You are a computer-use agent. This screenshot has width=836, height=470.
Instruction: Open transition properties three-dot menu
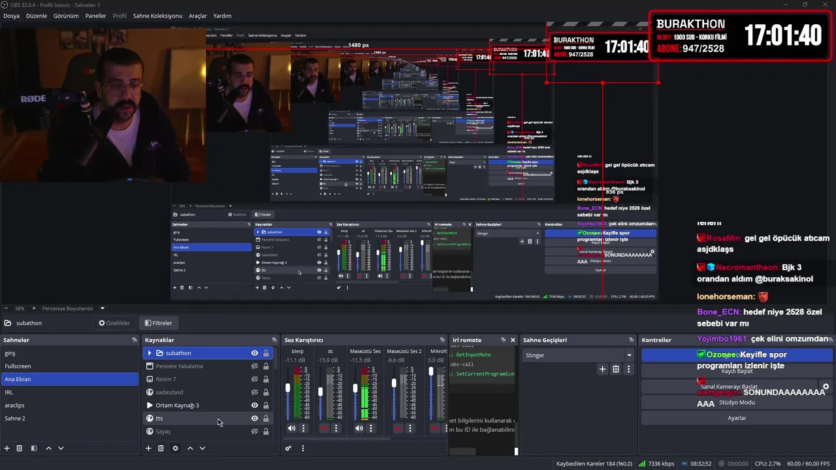tap(628, 369)
